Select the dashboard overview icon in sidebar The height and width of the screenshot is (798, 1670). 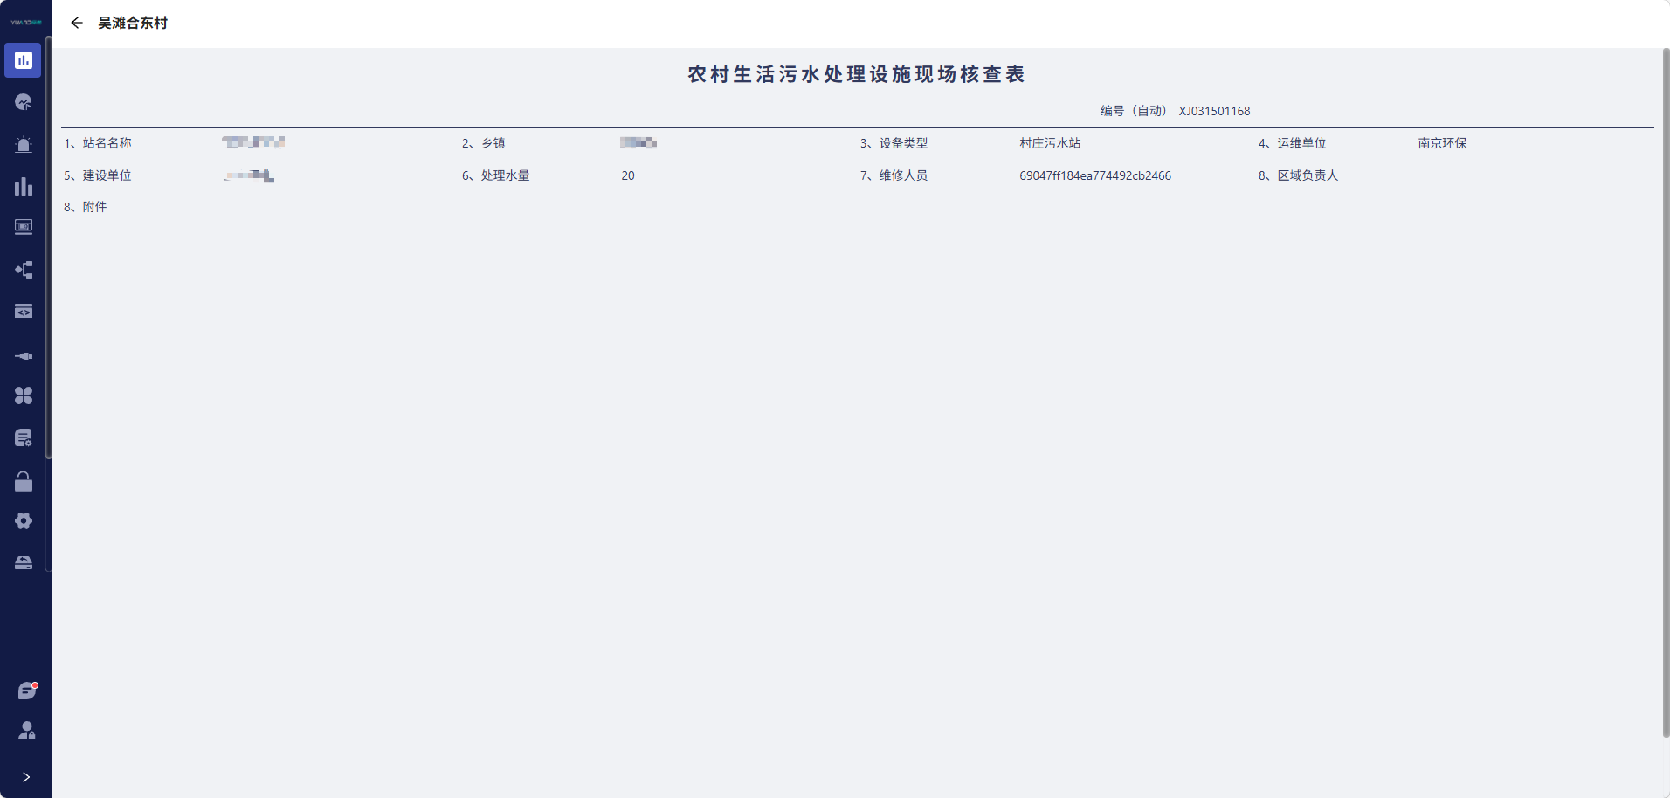click(24, 60)
